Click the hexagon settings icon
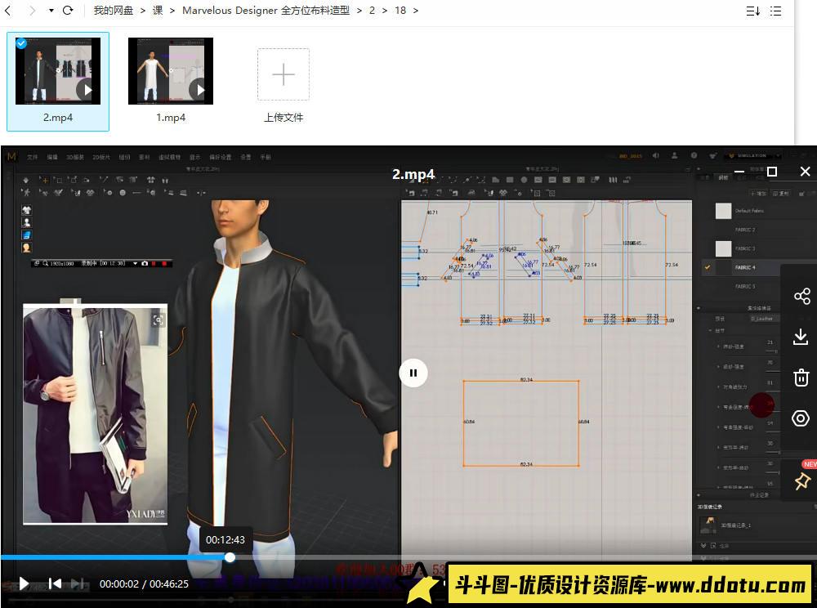Image resolution: width=817 pixels, height=608 pixels. pos(801,418)
